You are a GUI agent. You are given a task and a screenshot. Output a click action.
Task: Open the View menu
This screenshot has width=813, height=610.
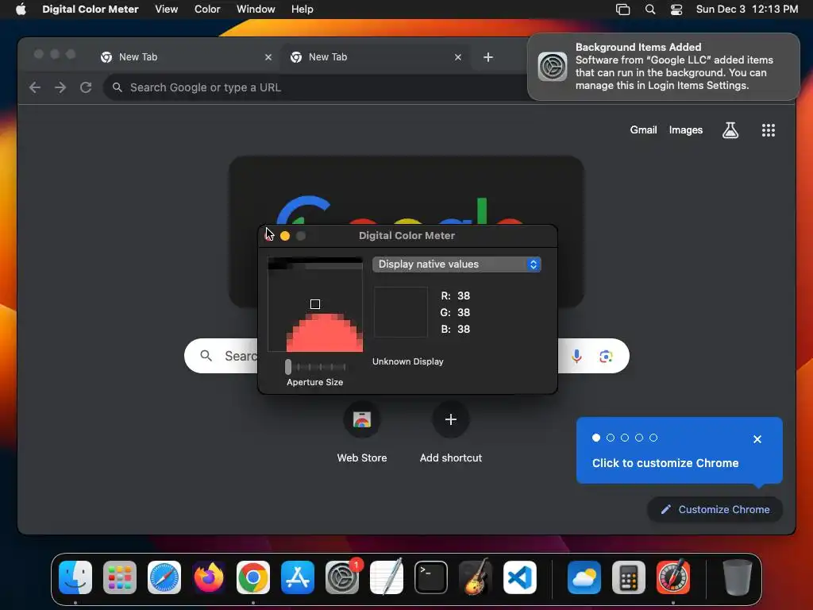coord(167,10)
